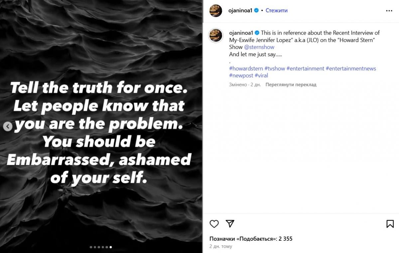Jump to first carousel dot indicator
This screenshot has width=399, height=253.
click(91, 247)
